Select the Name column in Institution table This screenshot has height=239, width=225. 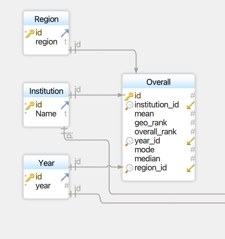click(x=46, y=114)
